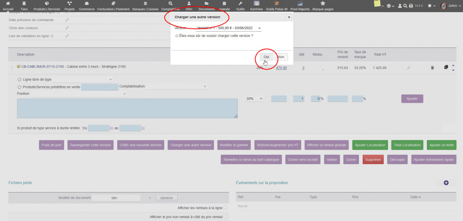Click the line description text area
The height and width of the screenshot is (221, 463).
tap(127, 108)
